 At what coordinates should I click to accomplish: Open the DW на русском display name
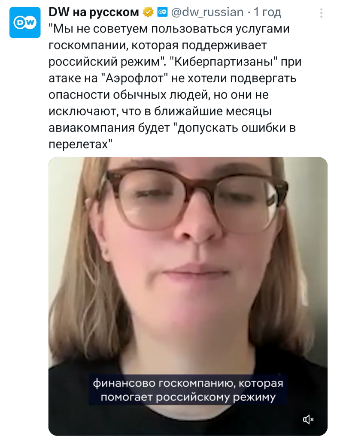[94, 12]
